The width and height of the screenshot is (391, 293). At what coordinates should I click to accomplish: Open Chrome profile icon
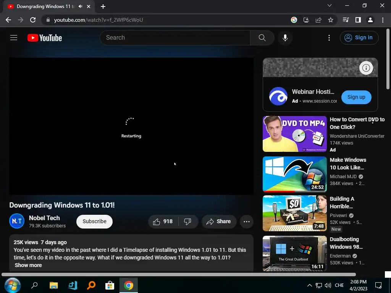coord(370,20)
